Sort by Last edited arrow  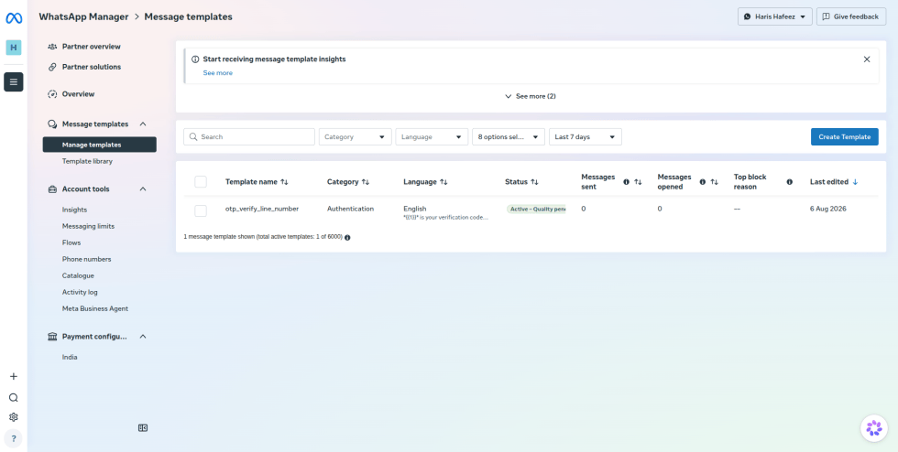(856, 182)
